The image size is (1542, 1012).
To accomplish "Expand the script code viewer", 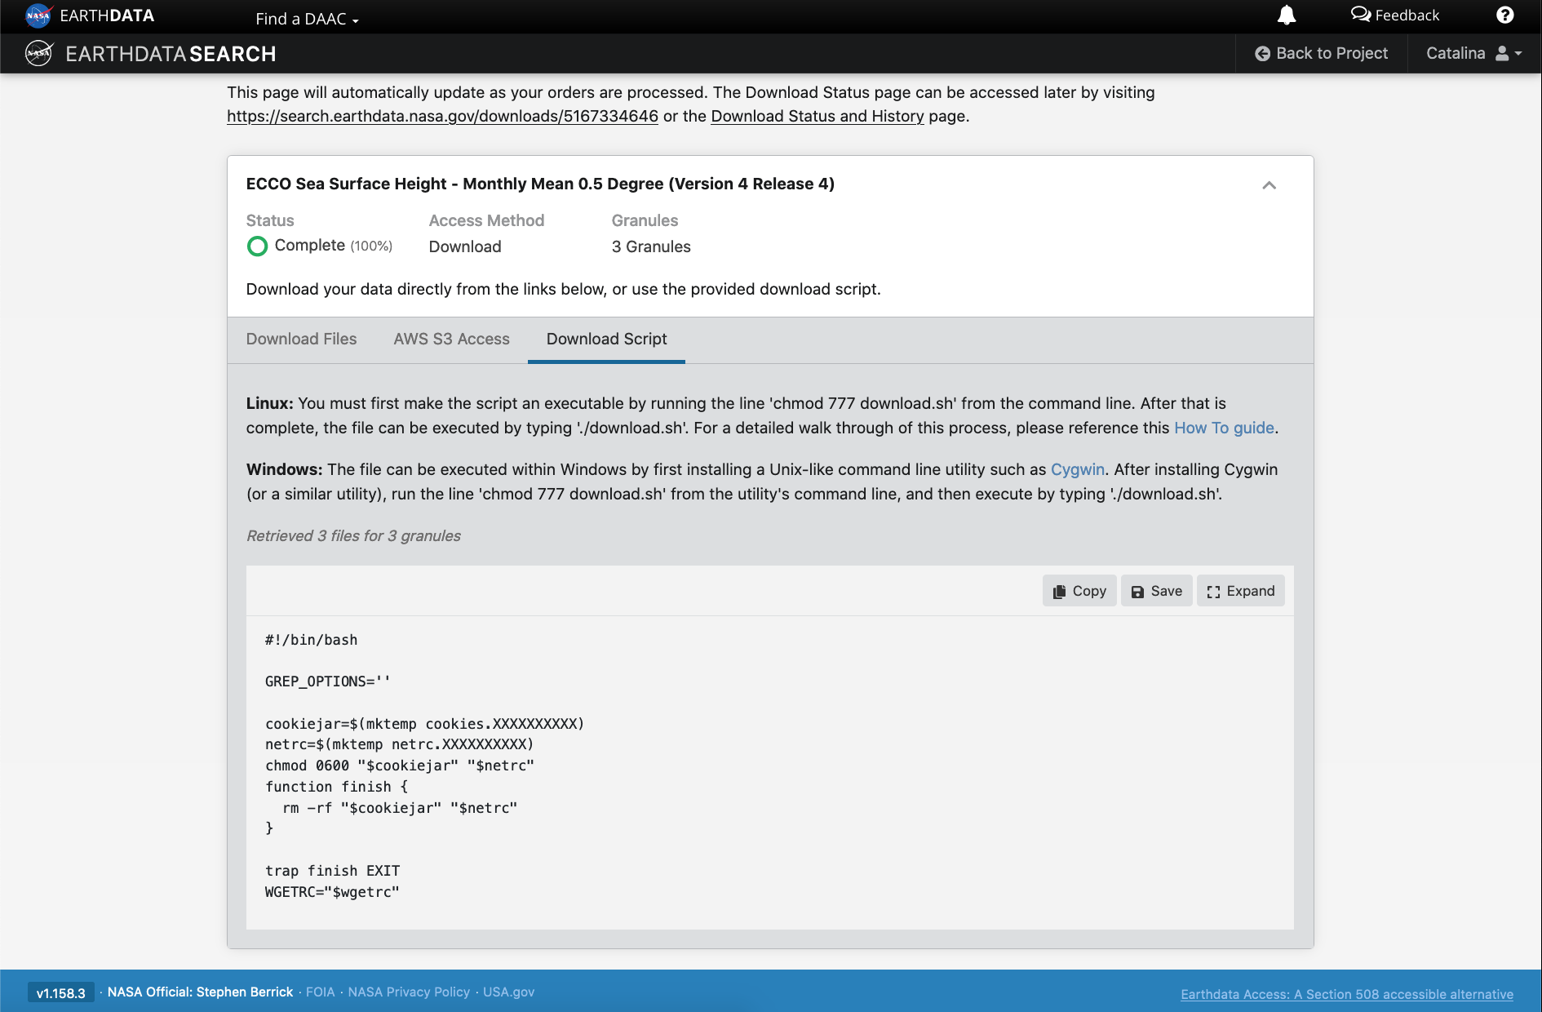I will pos(1240,591).
